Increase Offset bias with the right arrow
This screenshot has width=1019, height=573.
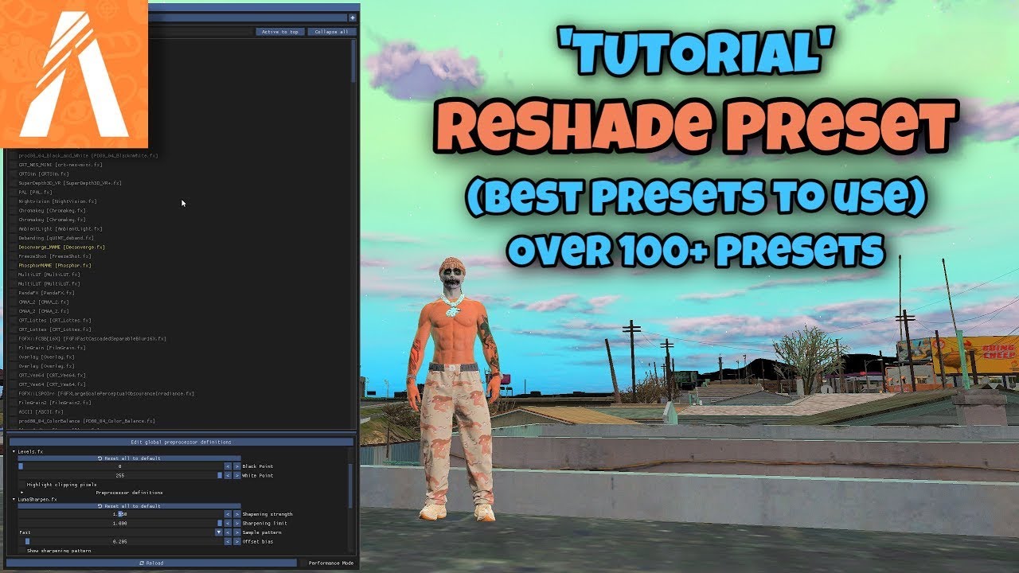tap(236, 541)
